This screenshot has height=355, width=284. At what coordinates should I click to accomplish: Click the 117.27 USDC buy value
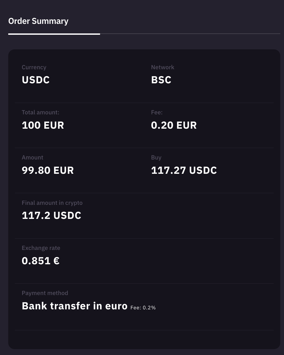coord(184,170)
